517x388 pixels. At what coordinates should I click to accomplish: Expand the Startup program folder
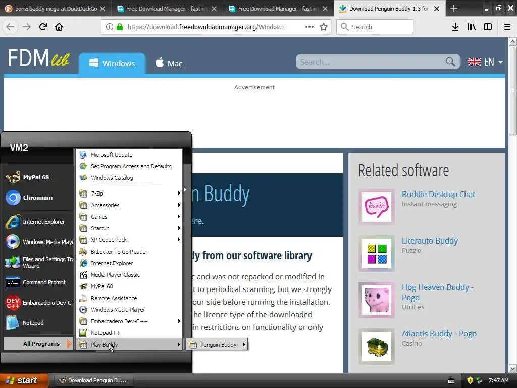(130, 228)
